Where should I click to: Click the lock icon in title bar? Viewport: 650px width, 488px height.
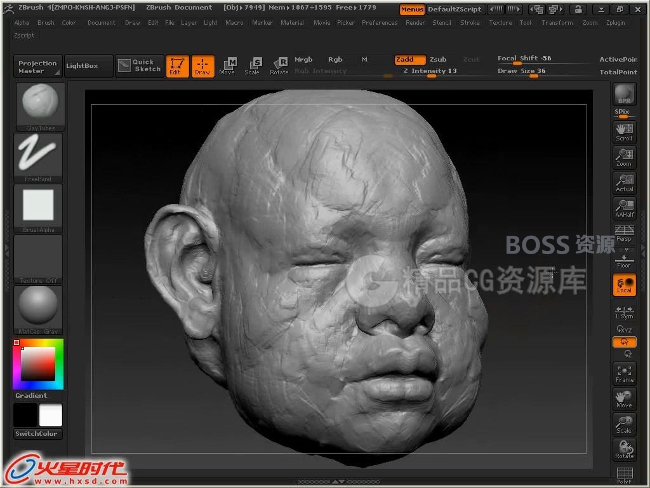pyautogui.click(x=578, y=9)
